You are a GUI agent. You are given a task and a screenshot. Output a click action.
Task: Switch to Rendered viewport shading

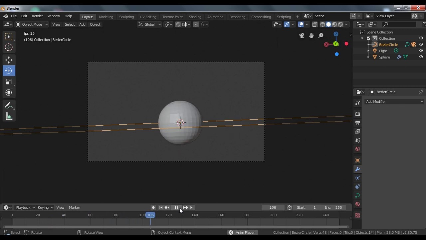tap(340, 24)
